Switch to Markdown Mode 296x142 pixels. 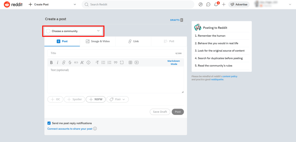173,62
